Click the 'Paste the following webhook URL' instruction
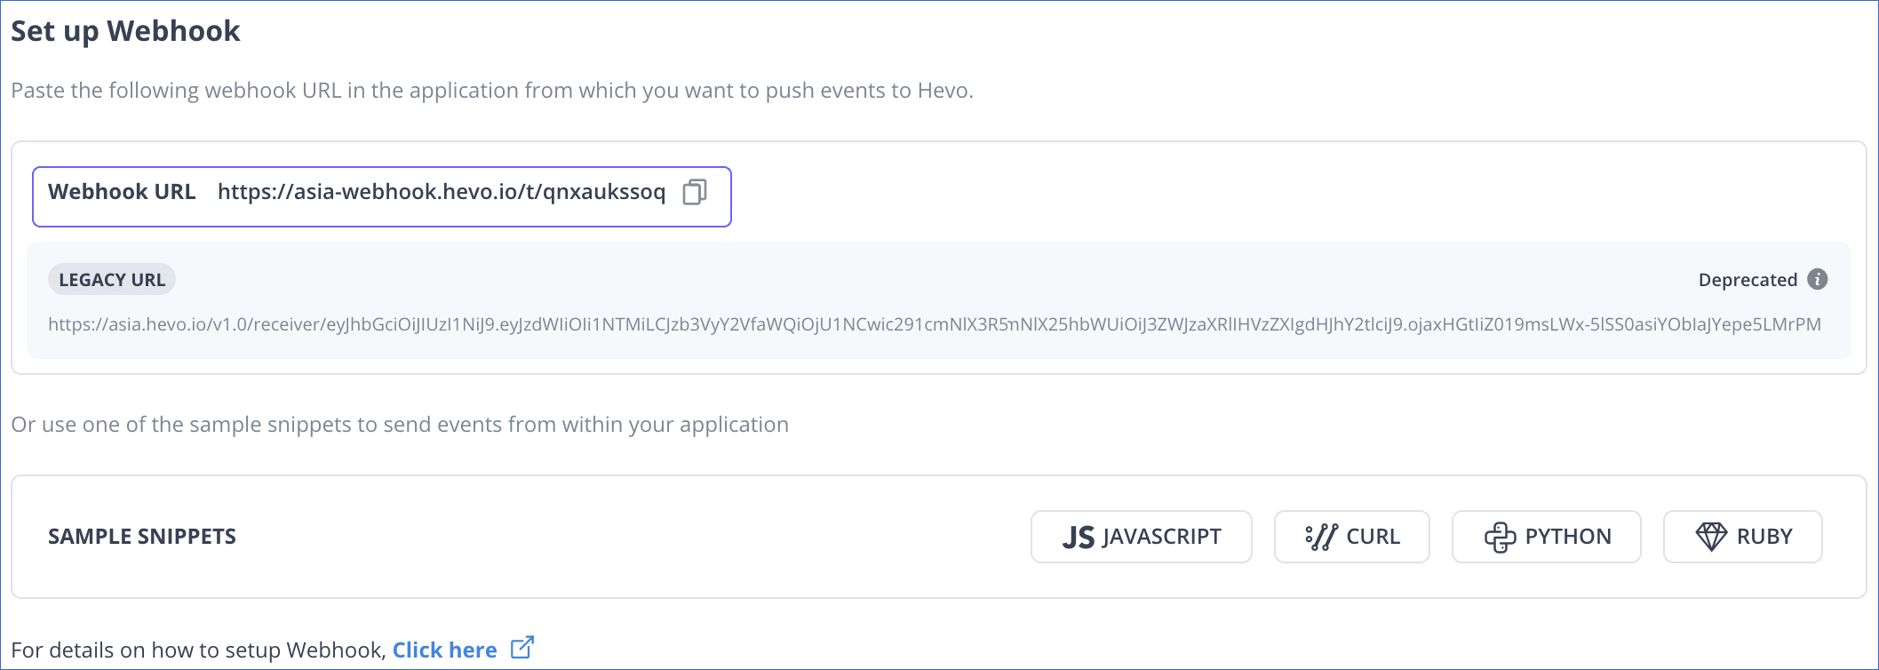This screenshot has height=670, width=1879. (492, 91)
